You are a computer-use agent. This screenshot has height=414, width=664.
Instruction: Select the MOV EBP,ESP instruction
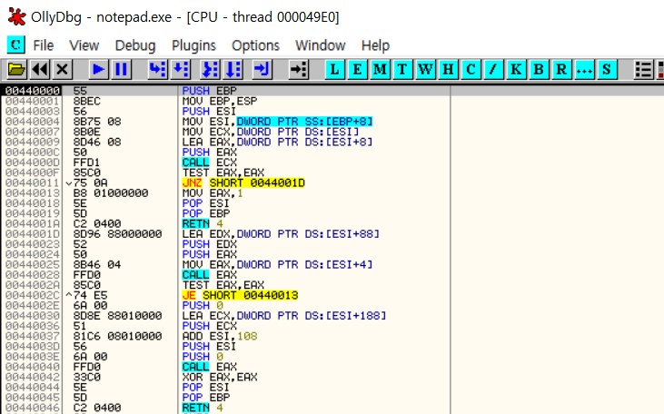pos(220,101)
